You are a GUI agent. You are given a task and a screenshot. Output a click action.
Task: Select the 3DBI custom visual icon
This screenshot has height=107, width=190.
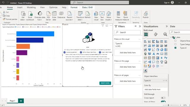(x=145, y=71)
